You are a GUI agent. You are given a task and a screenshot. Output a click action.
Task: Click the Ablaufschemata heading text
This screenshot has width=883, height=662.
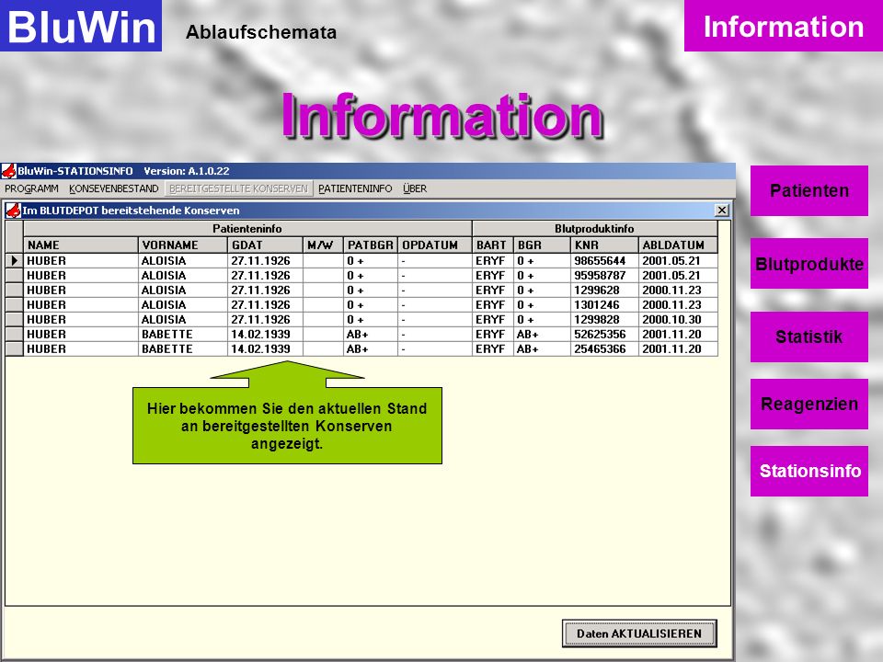[x=261, y=32]
